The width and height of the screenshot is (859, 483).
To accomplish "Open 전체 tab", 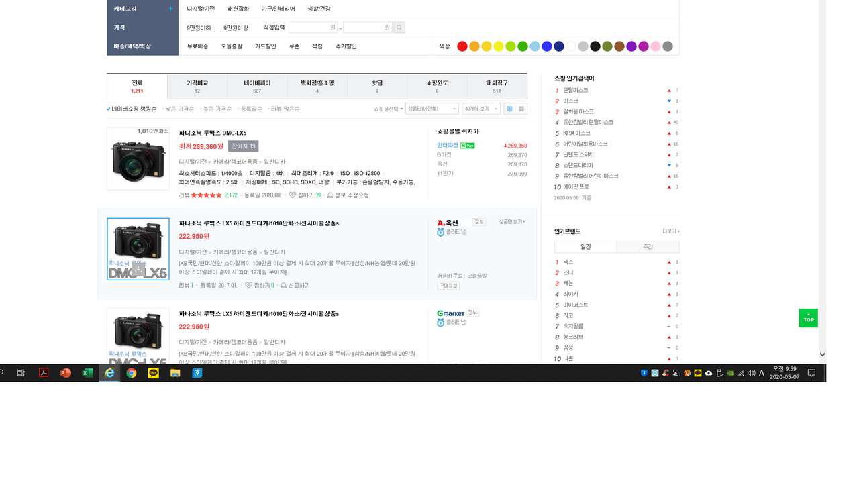I will coord(137,87).
